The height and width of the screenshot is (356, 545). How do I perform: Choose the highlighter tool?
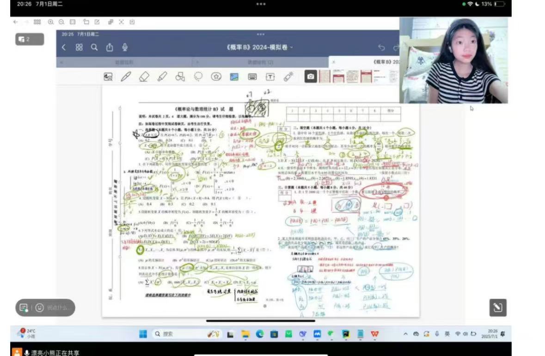(x=162, y=77)
